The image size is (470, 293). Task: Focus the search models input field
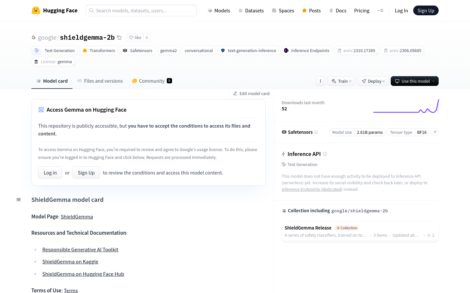point(141,10)
